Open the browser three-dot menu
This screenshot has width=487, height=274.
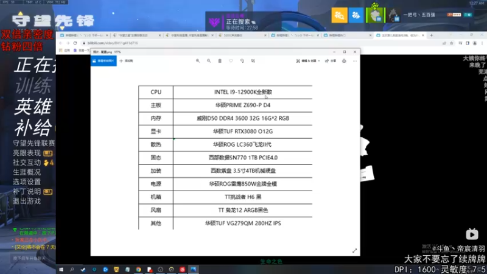point(482,43)
